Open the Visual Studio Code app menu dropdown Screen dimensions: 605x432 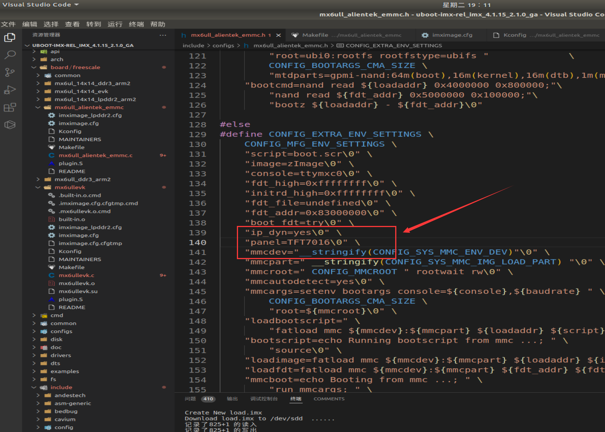pos(40,5)
